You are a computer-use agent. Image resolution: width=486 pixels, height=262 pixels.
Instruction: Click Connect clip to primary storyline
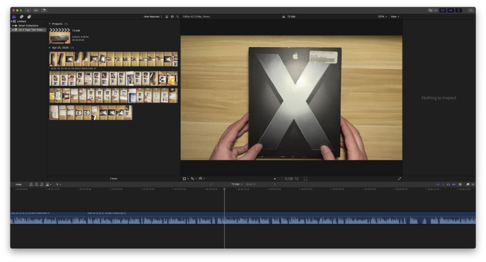[31, 185]
